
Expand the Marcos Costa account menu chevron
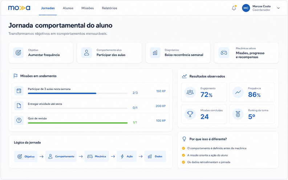(x=278, y=8)
